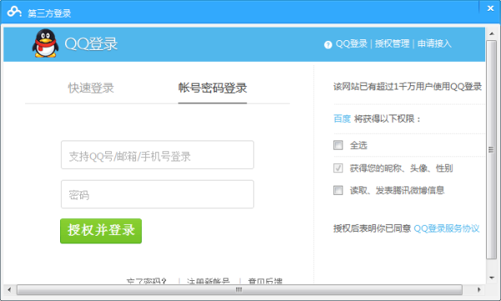Click the horizontal scrollbar thumb
This screenshot has width=501, height=301.
[240, 290]
